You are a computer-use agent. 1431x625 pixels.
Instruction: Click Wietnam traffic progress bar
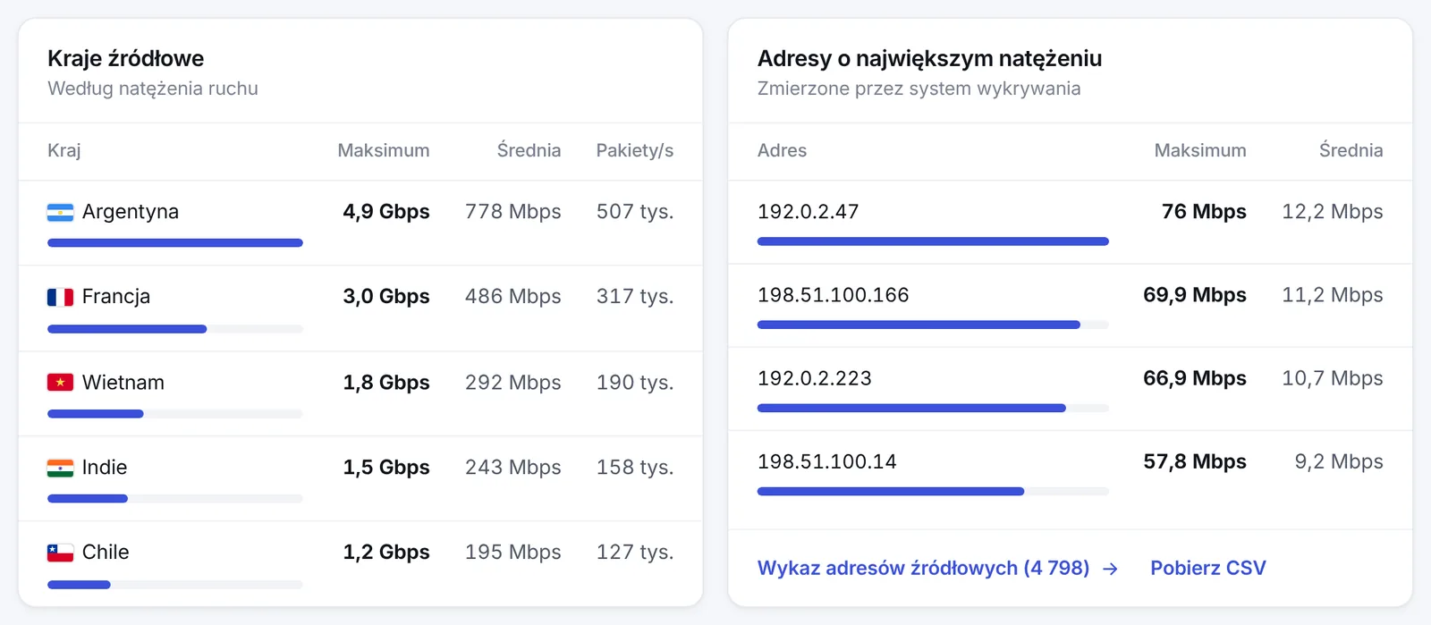point(175,414)
